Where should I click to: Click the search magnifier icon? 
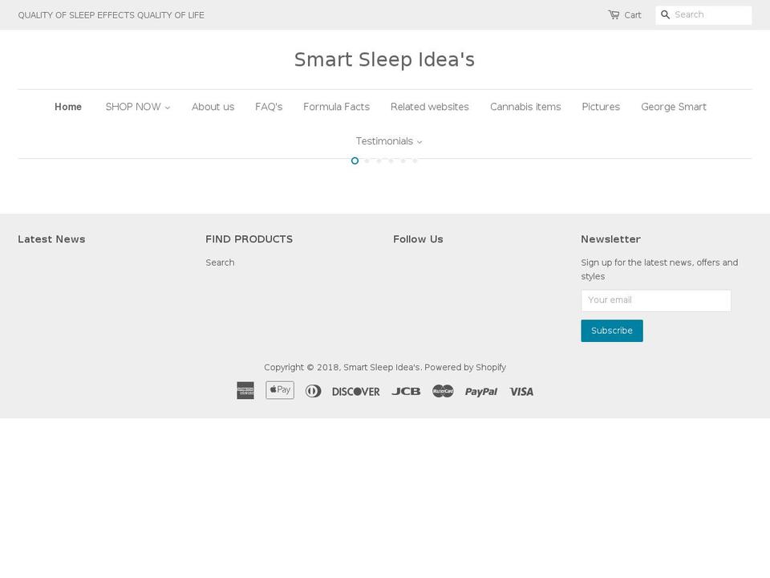666,14
